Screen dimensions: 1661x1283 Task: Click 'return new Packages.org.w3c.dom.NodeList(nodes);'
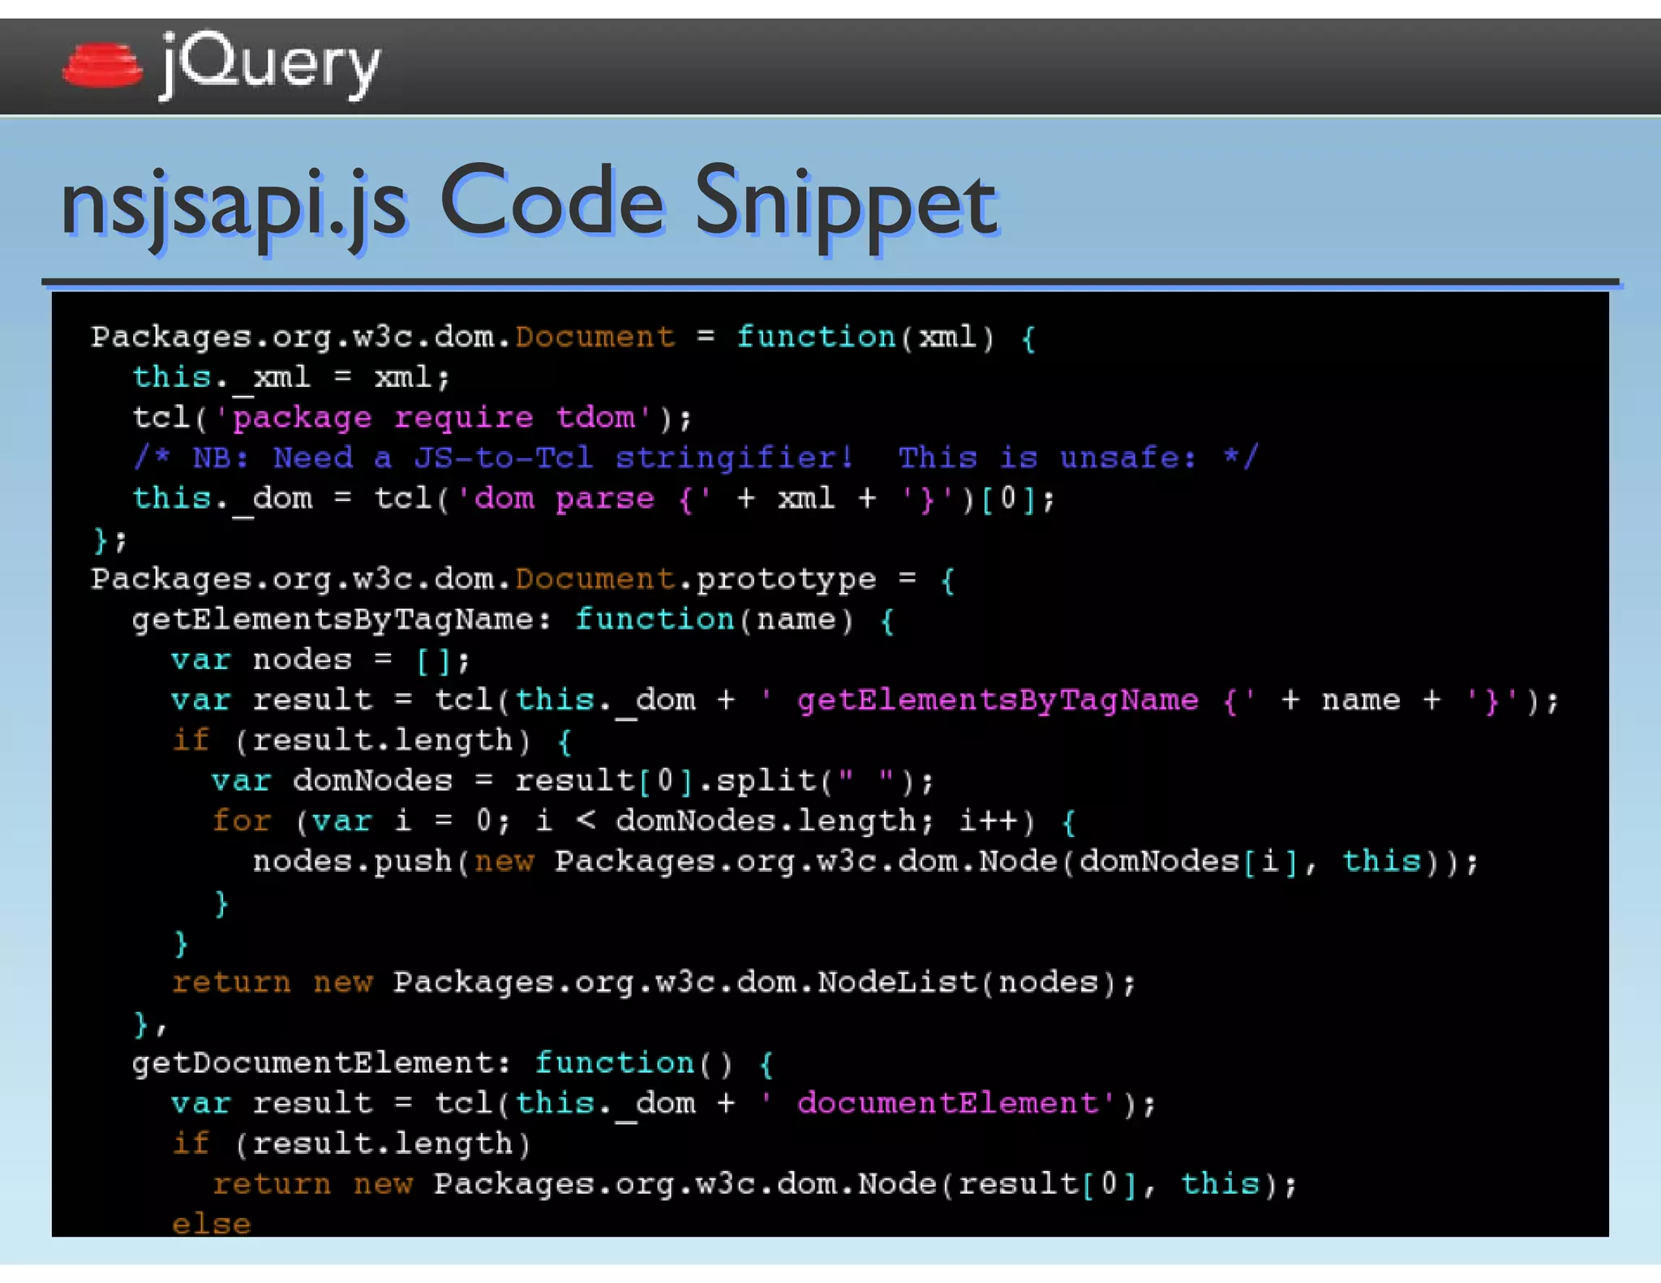(654, 984)
